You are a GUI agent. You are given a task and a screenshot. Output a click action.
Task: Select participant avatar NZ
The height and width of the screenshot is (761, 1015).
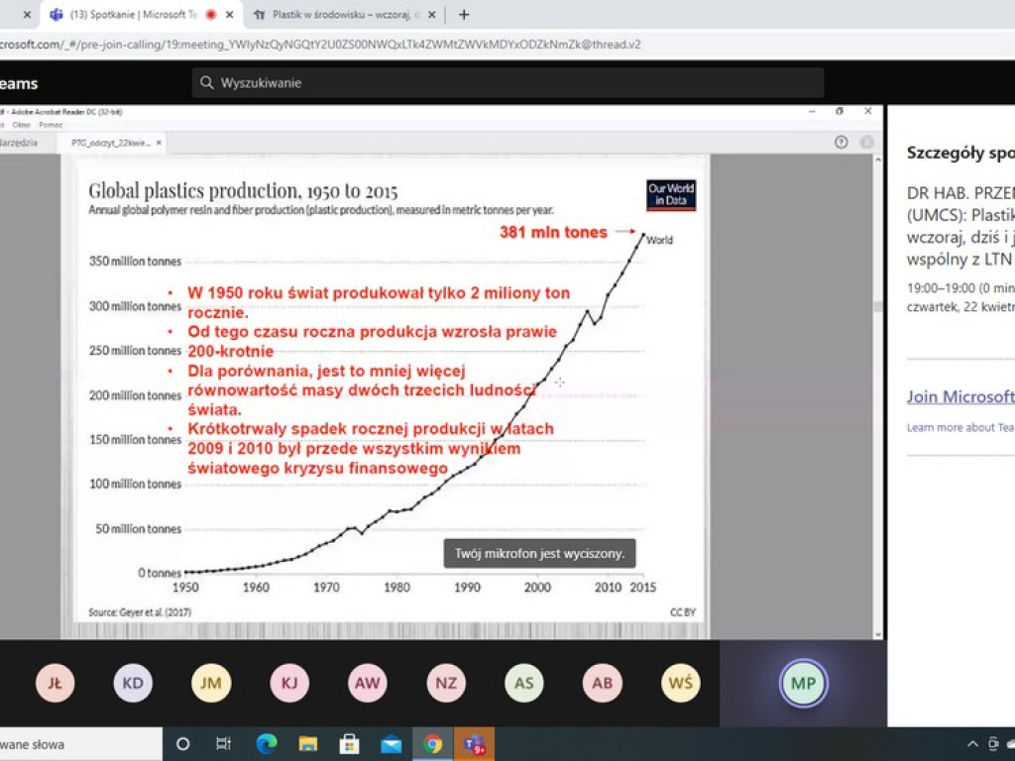coord(446,684)
